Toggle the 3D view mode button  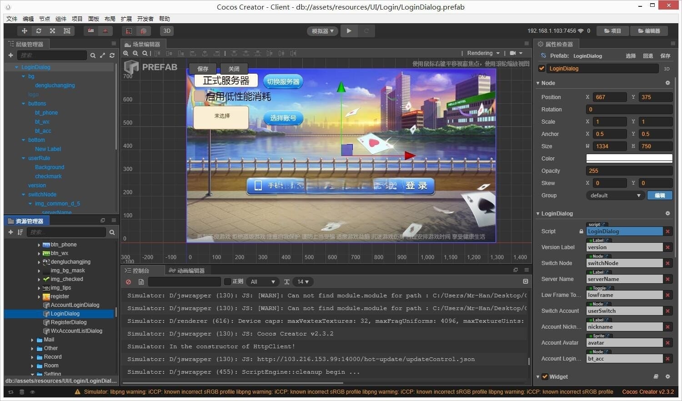(167, 31)
